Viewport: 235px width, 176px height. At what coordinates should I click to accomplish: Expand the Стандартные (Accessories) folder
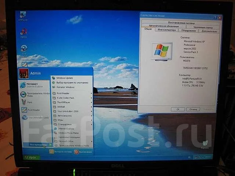coord(73,124)
